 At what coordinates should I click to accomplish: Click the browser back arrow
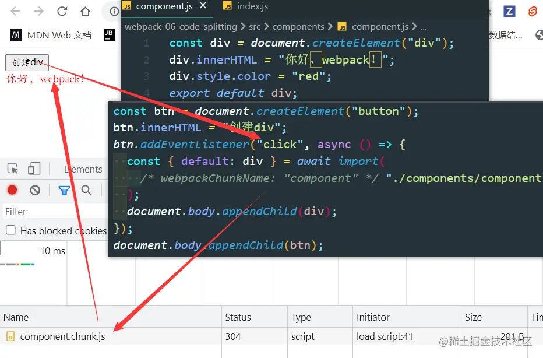16,12
